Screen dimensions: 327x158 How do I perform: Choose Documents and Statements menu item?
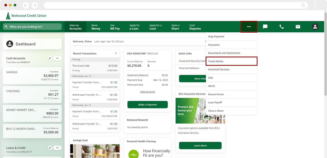231,53
